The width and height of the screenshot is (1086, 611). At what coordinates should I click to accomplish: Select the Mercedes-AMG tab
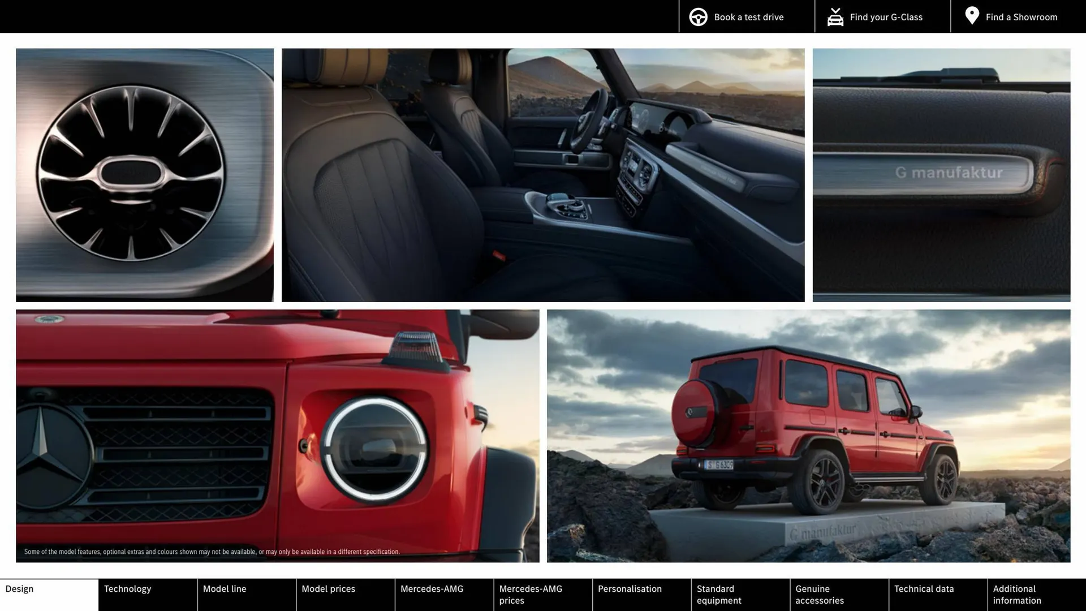[432, 588]
